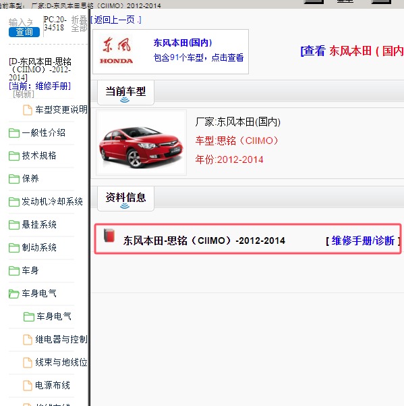Expand the 技术规格 folder icon
The image size is (404, 406).
[14, 156]
